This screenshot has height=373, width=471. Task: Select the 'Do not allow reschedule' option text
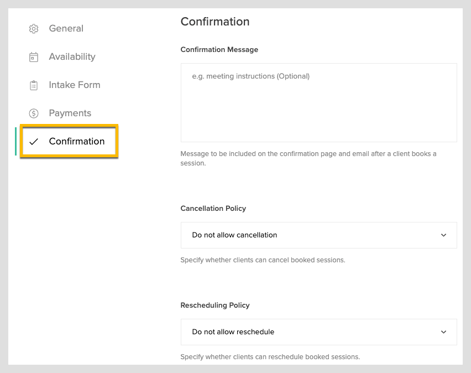click(x=233, y=332)
